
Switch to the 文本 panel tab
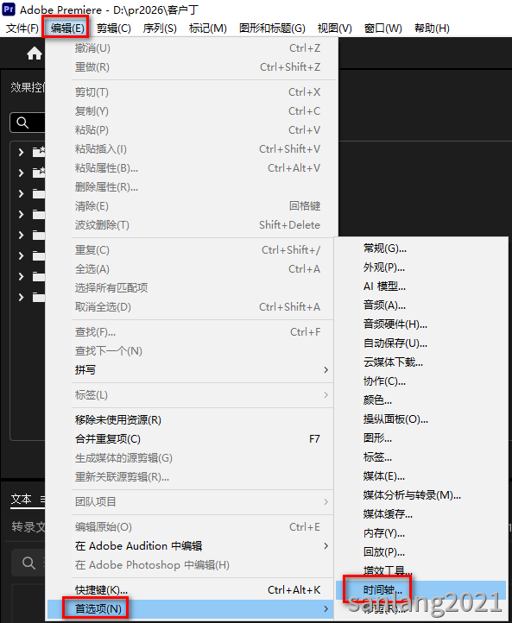pos(21,499)
